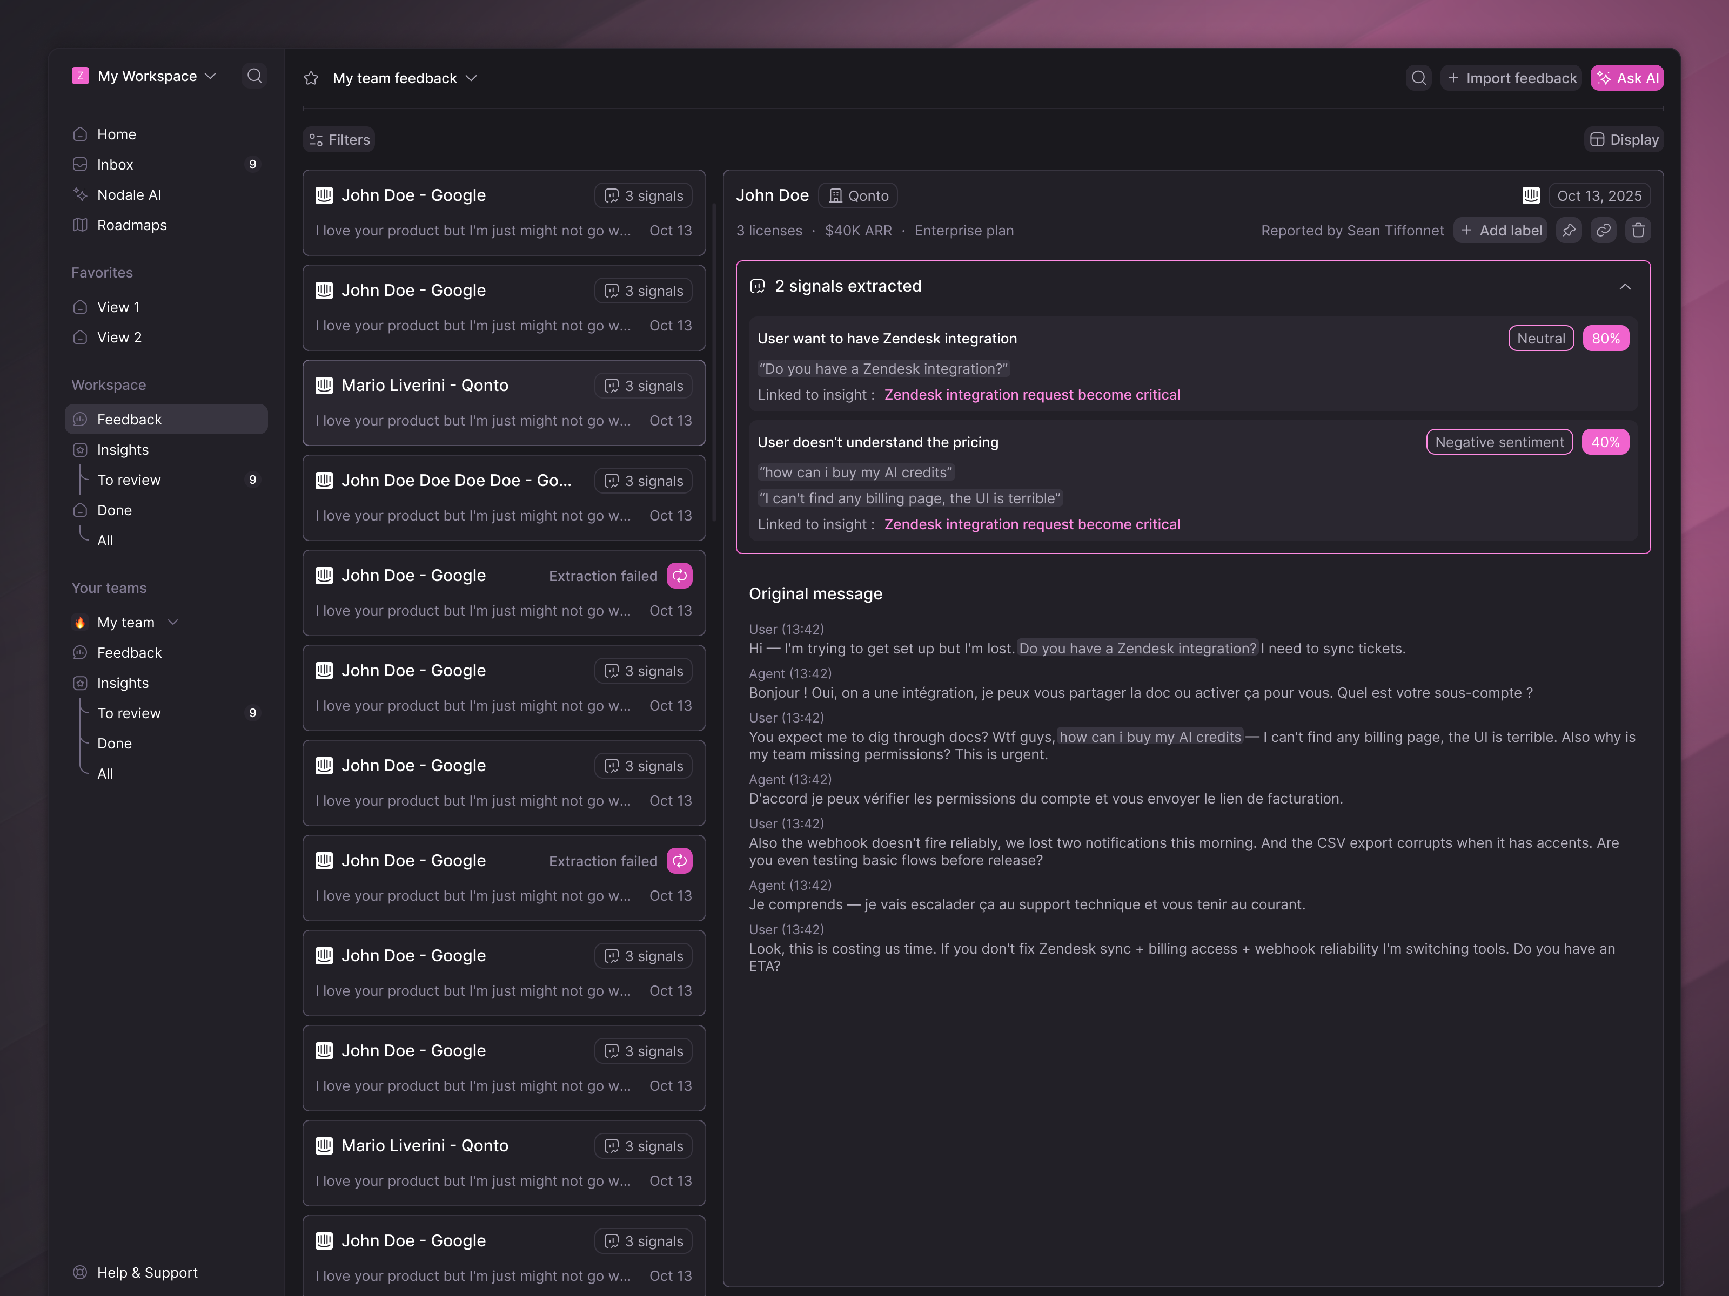Expand the My team feedback view dropdown

(x=404, y=78)
